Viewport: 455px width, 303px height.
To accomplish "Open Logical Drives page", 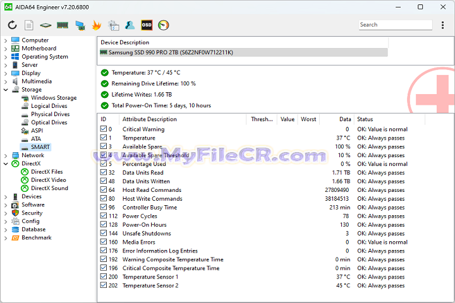I will pos(49,106).
